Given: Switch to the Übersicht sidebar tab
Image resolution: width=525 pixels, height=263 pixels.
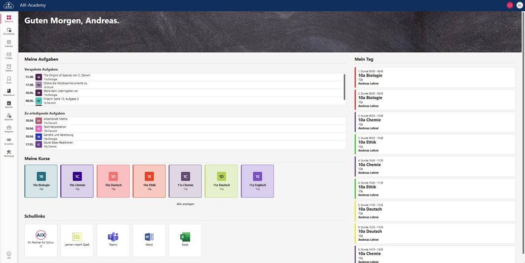Looking at the screenshot, I should pos(9,19).
